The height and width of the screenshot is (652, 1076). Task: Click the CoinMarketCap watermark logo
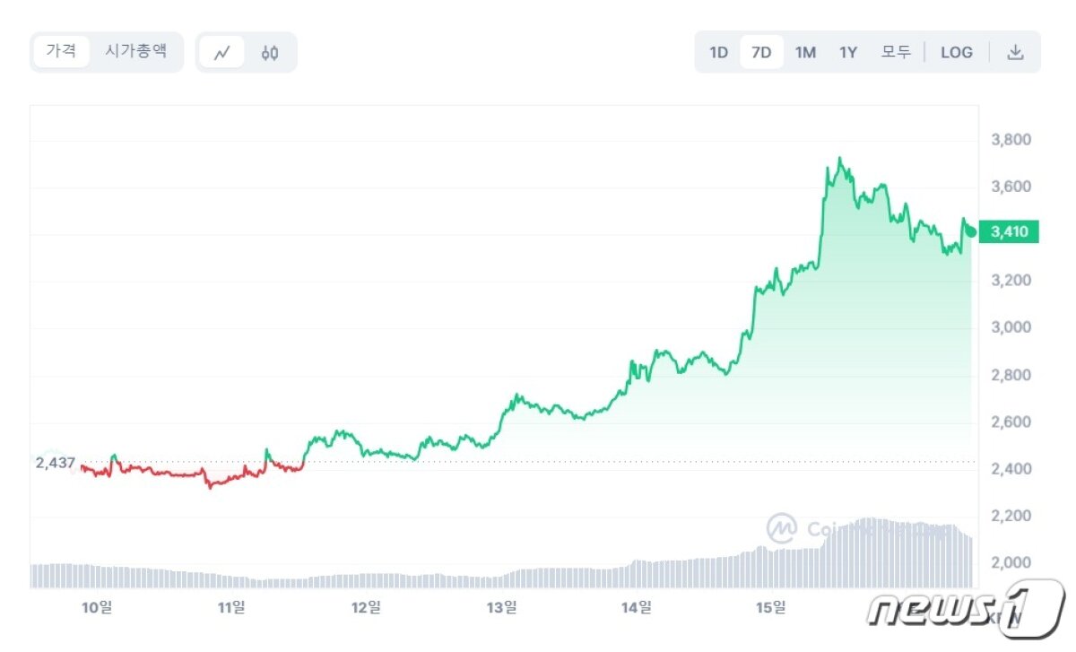click(x=781, y=528)
